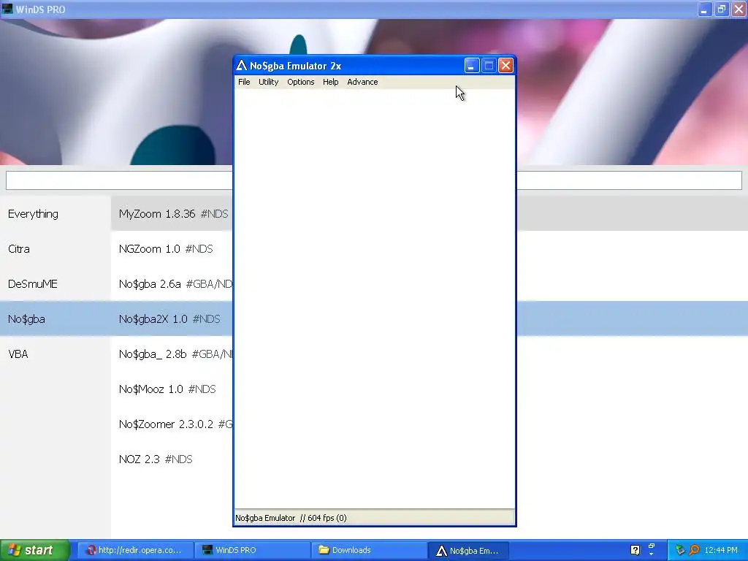The height and width of the screenshot is (561, 748).
Task: Open the Options menu
Action: point(300,82)
